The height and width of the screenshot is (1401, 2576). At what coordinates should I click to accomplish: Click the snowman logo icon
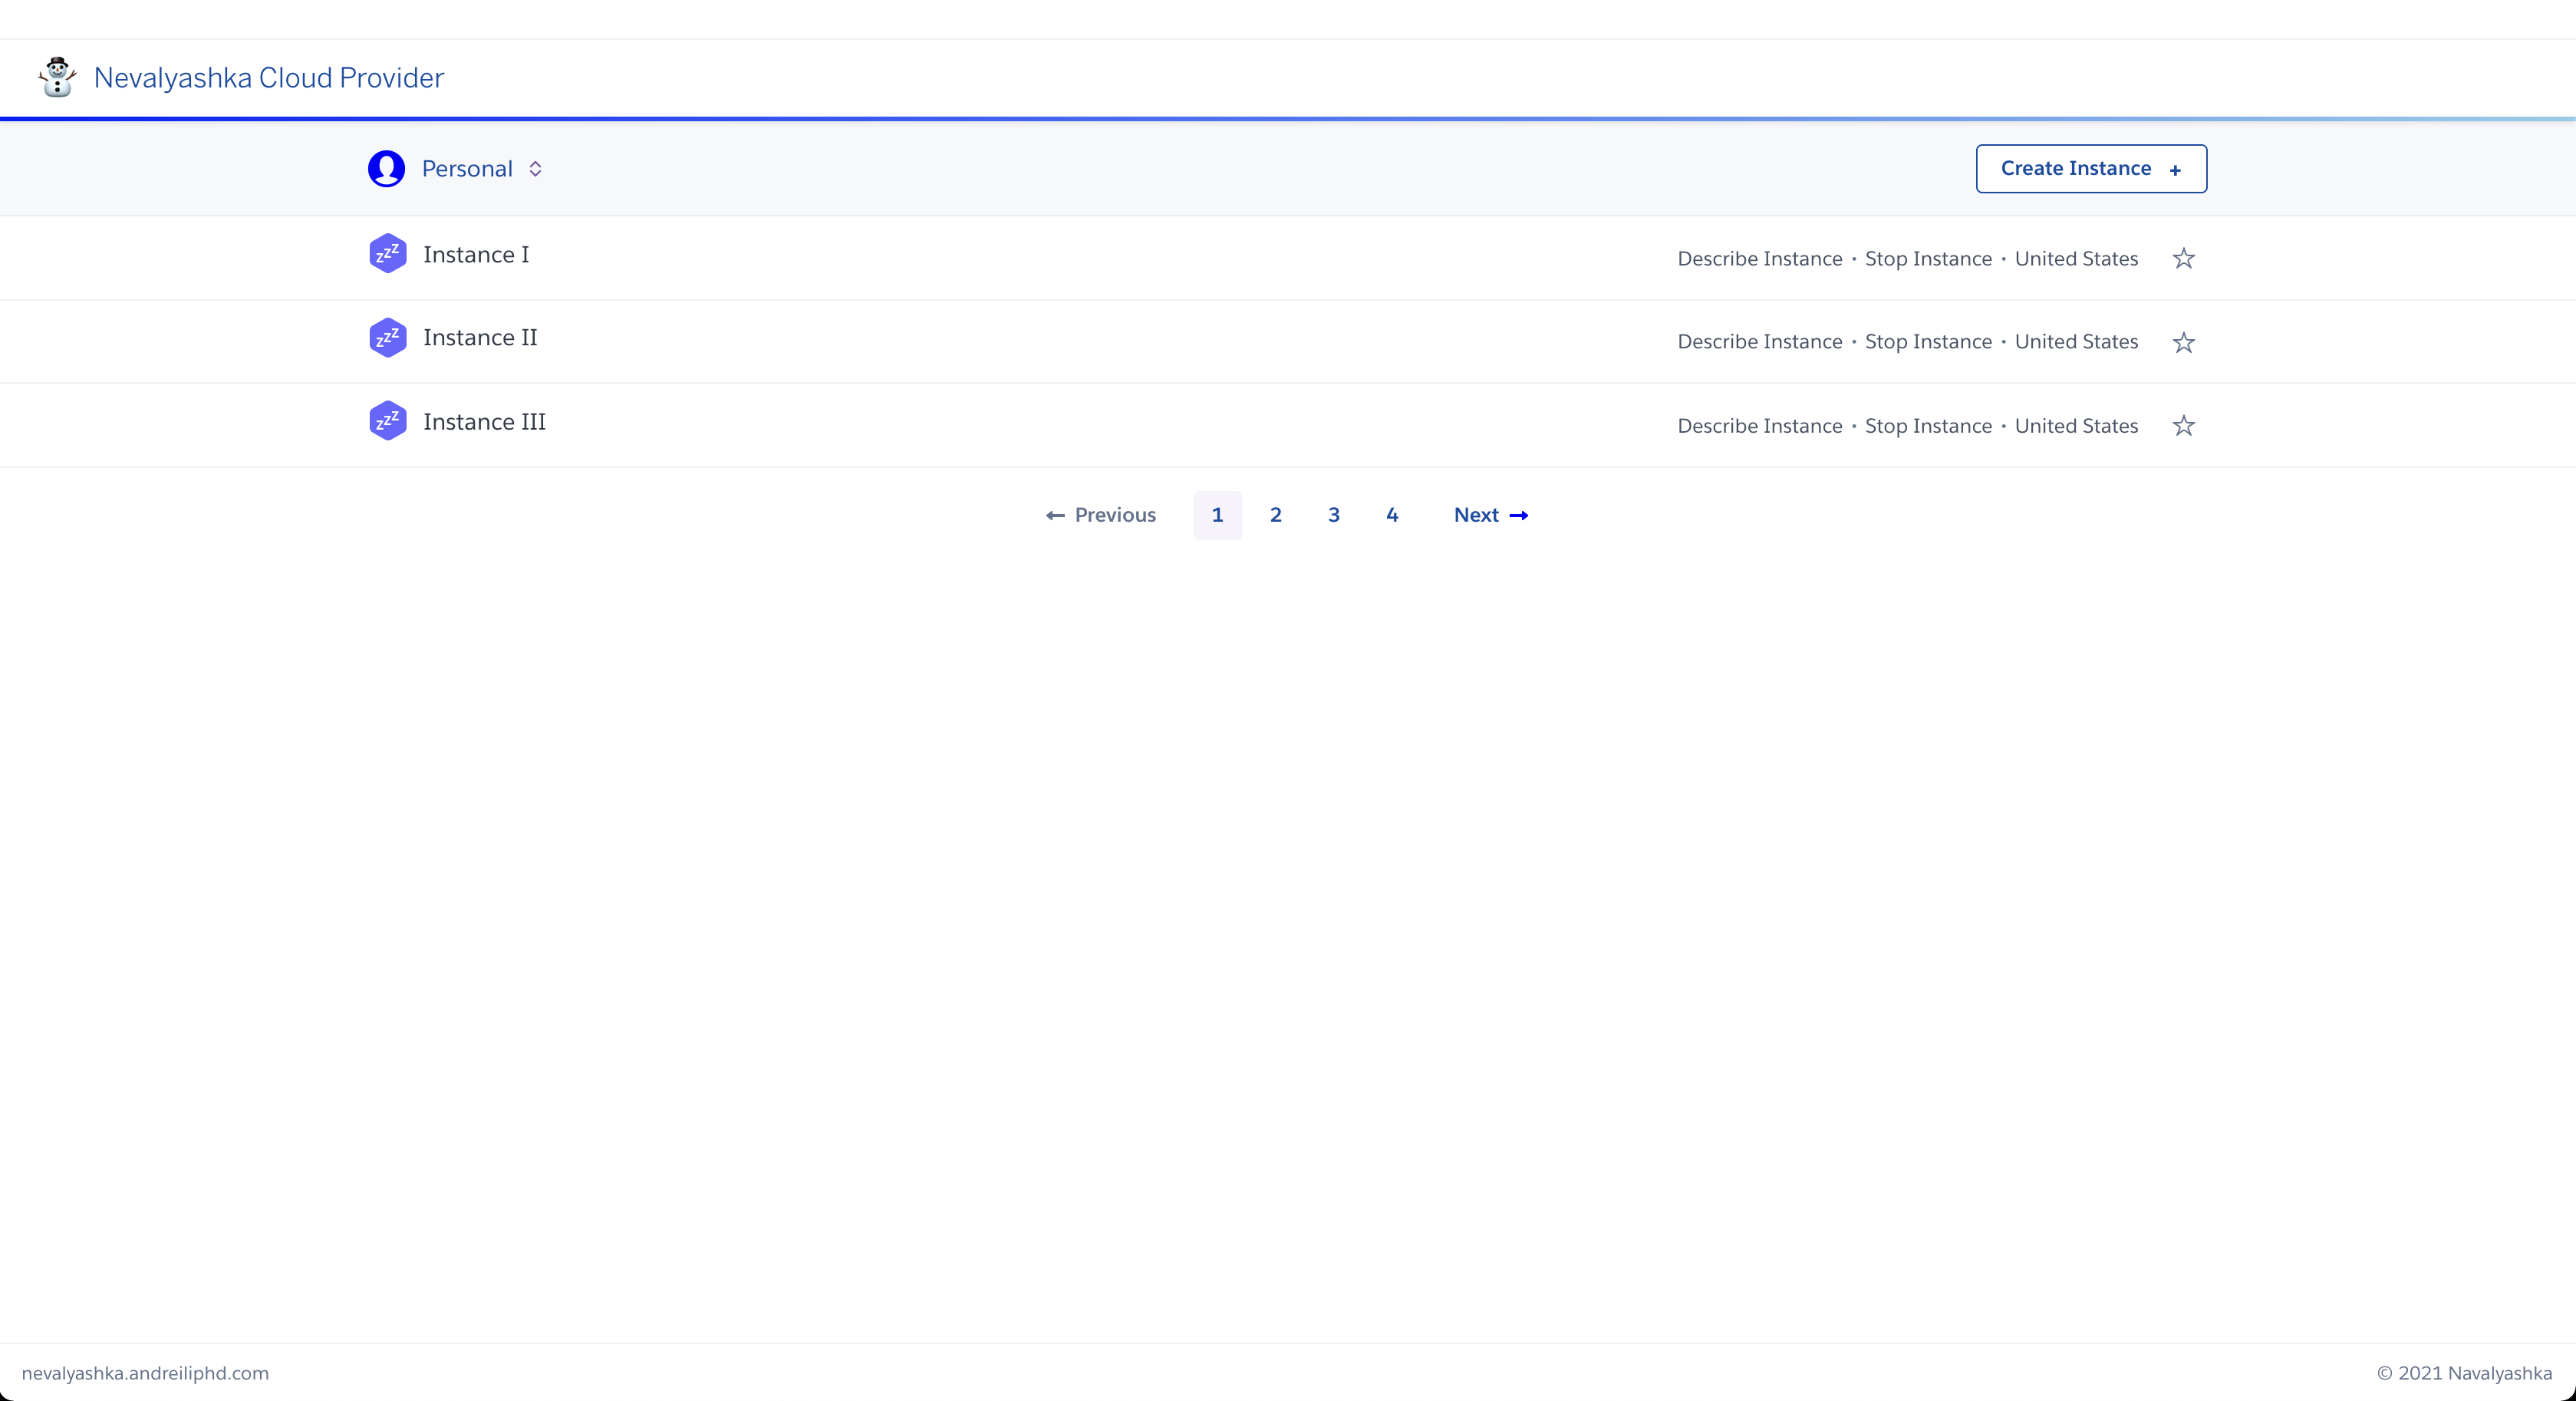(57, 77)
